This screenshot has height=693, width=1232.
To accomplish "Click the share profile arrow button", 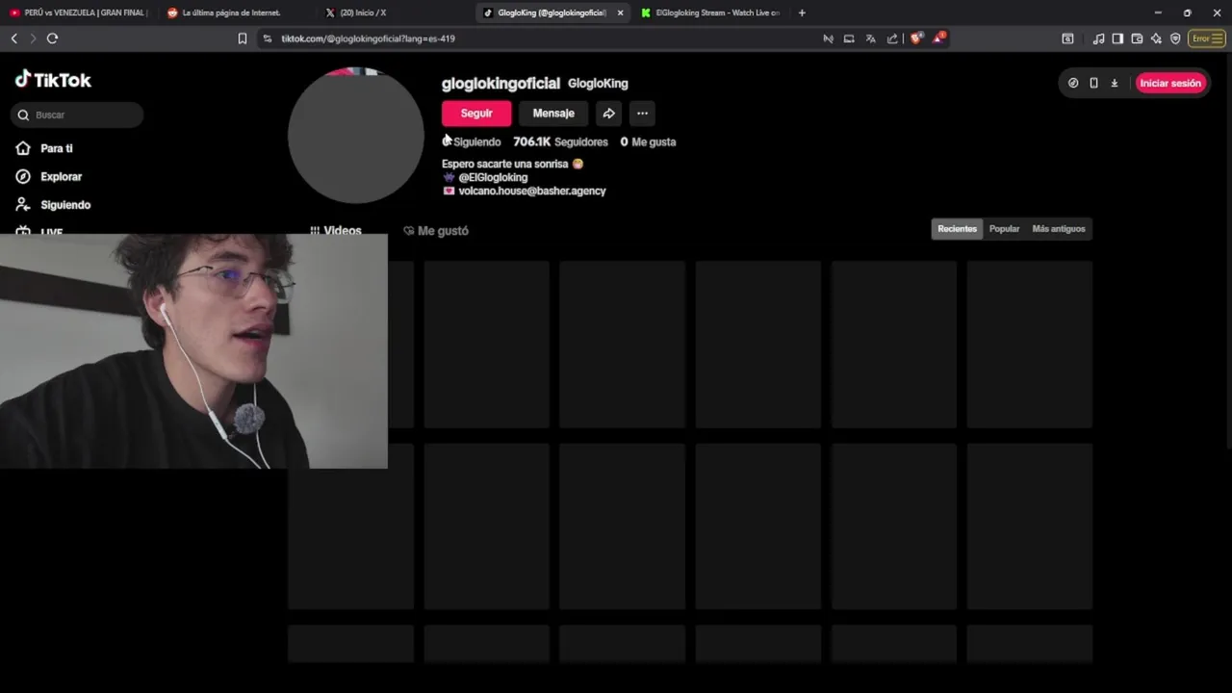I will point(608,114).
